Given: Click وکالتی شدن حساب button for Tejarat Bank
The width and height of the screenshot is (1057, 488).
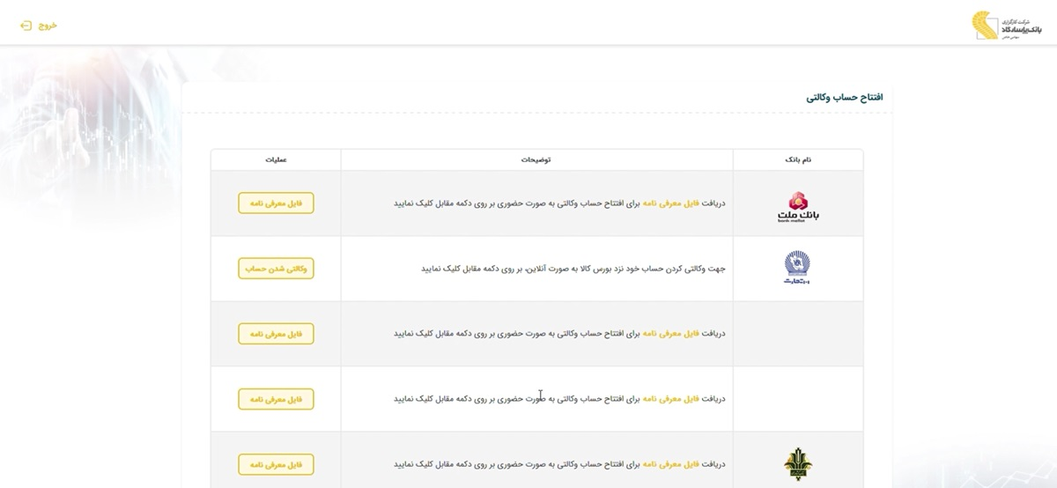Looking at the screenshot, I should tap(276, 268).
